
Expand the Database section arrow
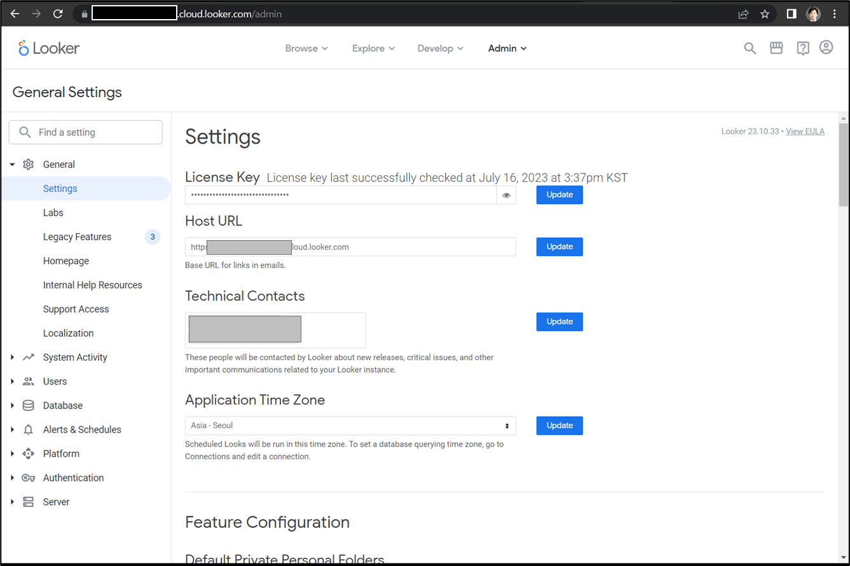click(x=12, y=405)
